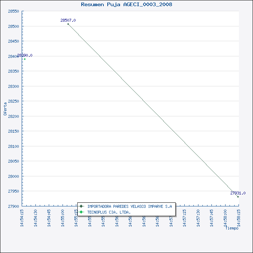Click the Oferta y-axis label
The image size is (253, 253).
click(x=5, y=109)
